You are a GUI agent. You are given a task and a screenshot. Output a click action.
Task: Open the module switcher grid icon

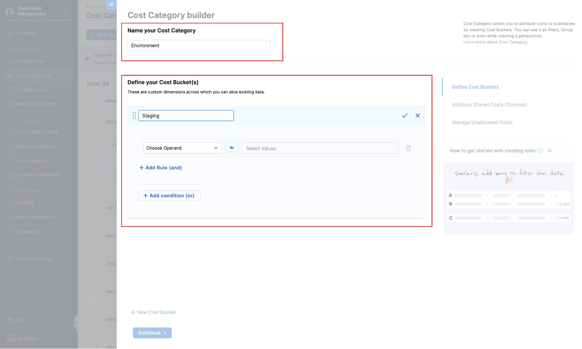[x=66, y=11]
